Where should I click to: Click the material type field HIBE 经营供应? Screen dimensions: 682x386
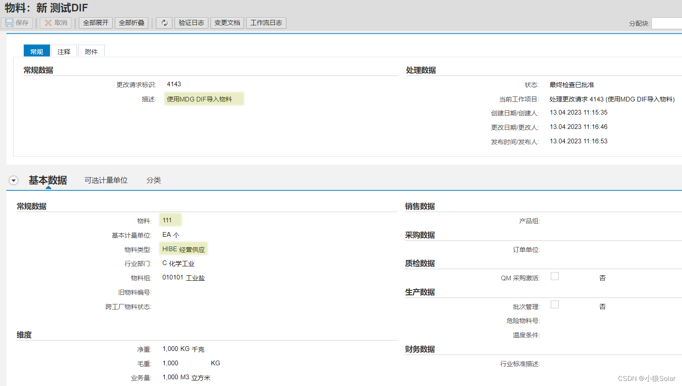[x=183, y=249]
